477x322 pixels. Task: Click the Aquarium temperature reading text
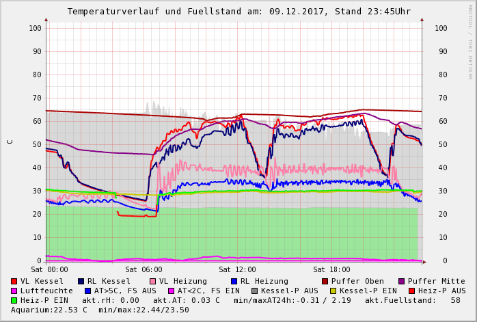click(49, 310)
